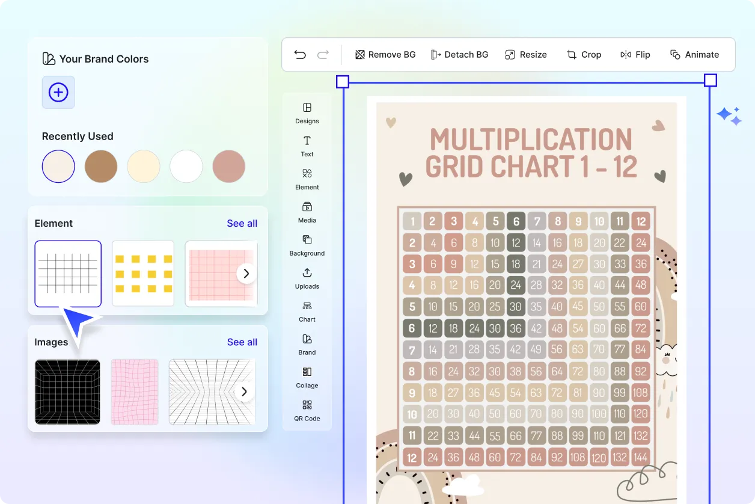Open the Media sidebar panel
Image resolution: width=755 pixels, height=504 pixels.
307,212
